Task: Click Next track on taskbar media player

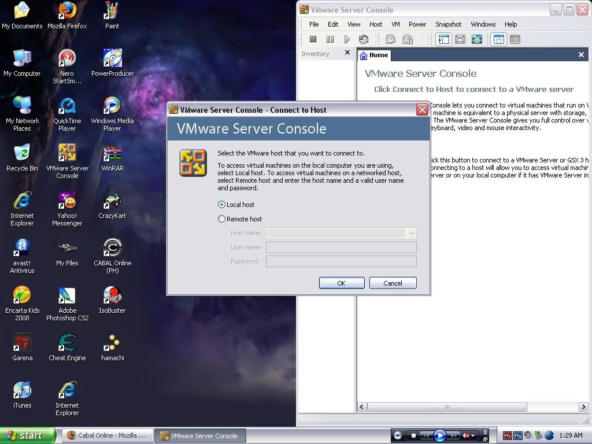Action: pyautogui.click(x=453, y=435)
